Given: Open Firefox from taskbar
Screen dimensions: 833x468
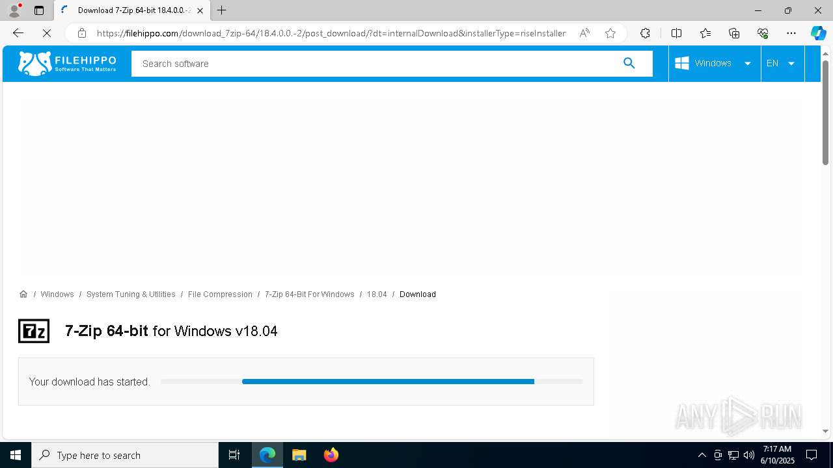Looking at the screenshot, I should (331, 455).
